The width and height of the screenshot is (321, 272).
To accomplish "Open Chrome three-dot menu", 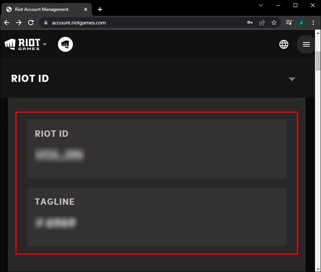I will [313, 23].
